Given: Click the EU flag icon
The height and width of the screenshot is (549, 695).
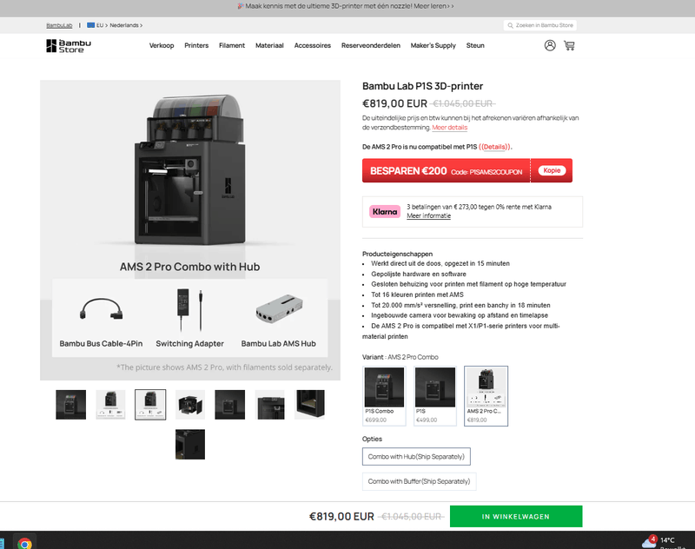Looking at the screenshot, I should pos(91,25).
